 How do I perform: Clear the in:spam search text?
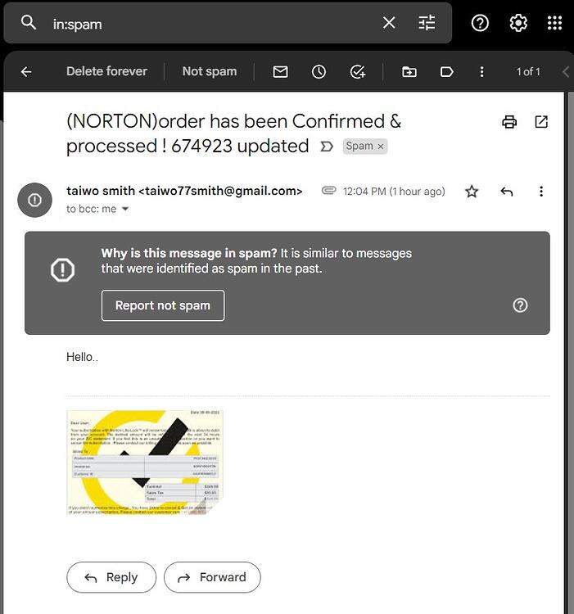click(x=389, y=23)
